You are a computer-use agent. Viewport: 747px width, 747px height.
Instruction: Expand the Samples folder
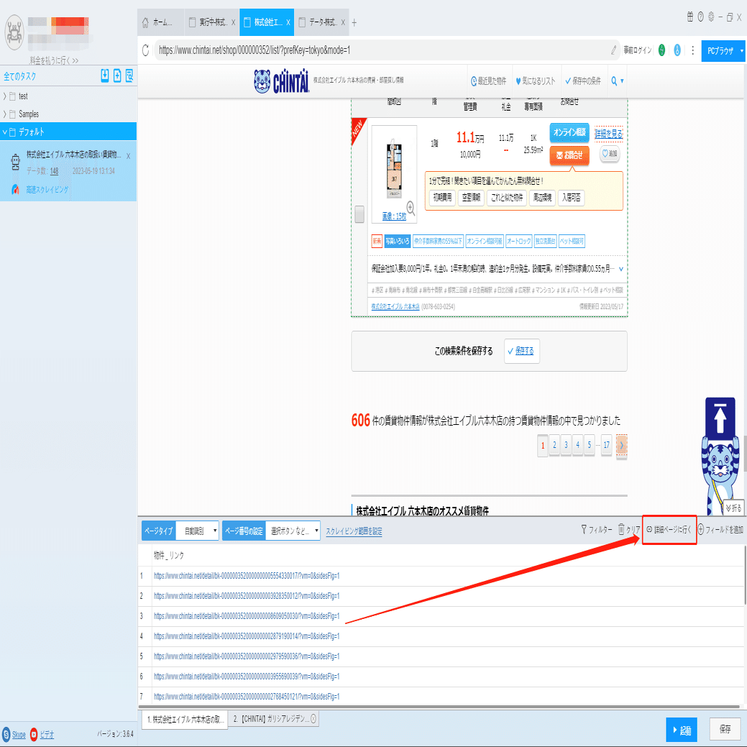tap(5, 114)
